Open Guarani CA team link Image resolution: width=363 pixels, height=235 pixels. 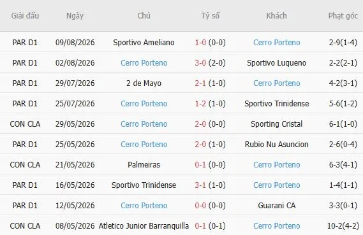tap(277, 206)
